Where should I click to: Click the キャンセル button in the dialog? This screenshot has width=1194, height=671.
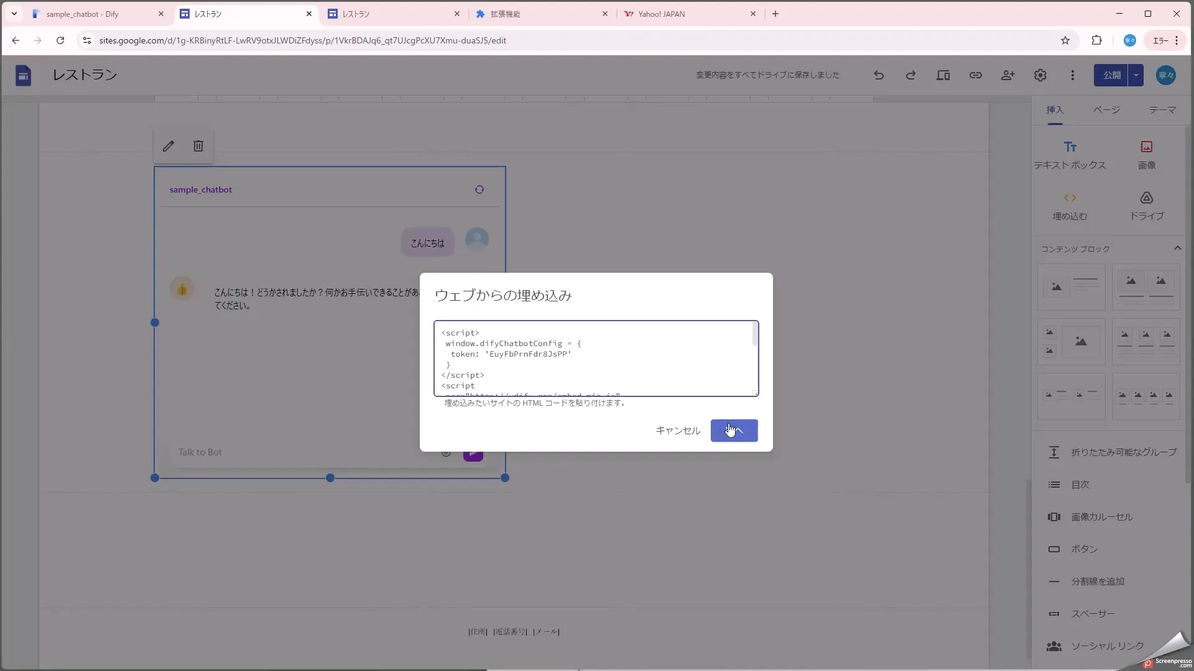[x=677, y=431]
